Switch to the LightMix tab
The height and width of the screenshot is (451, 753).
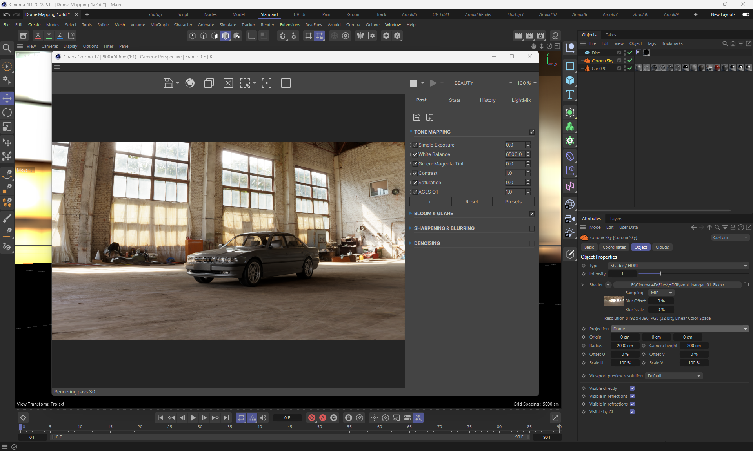point(521,100)
